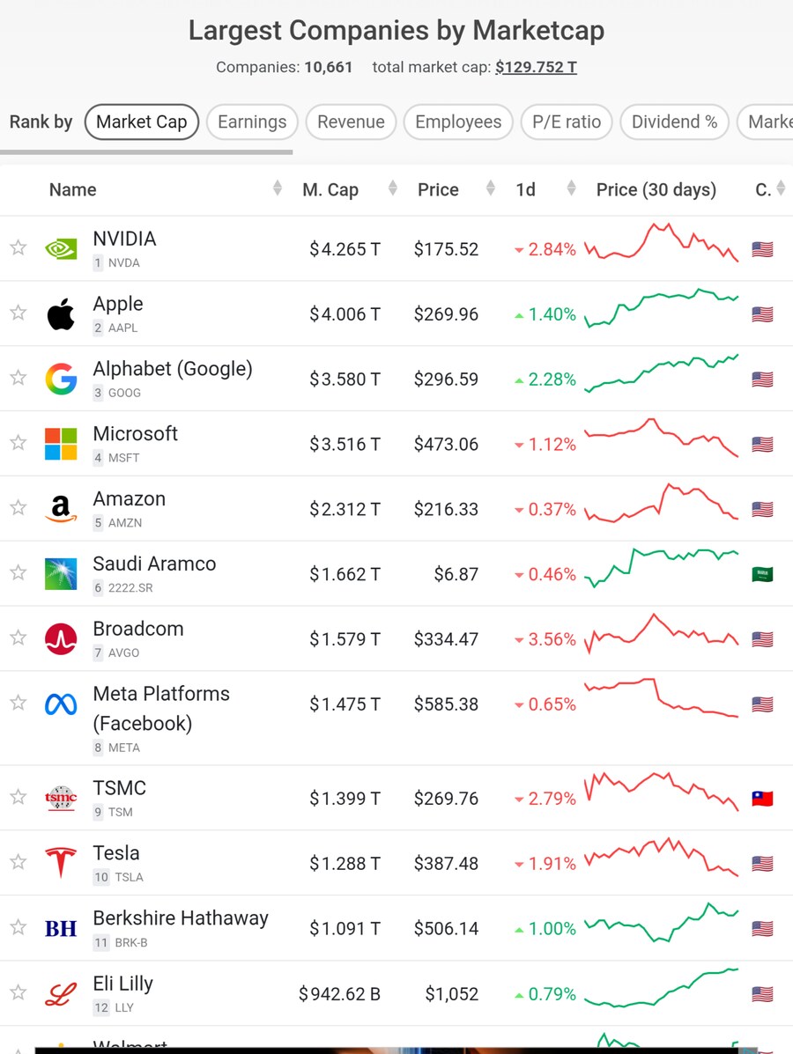Click the Apple logo icon
The image size is (793, 1054).
pos(61,314)
